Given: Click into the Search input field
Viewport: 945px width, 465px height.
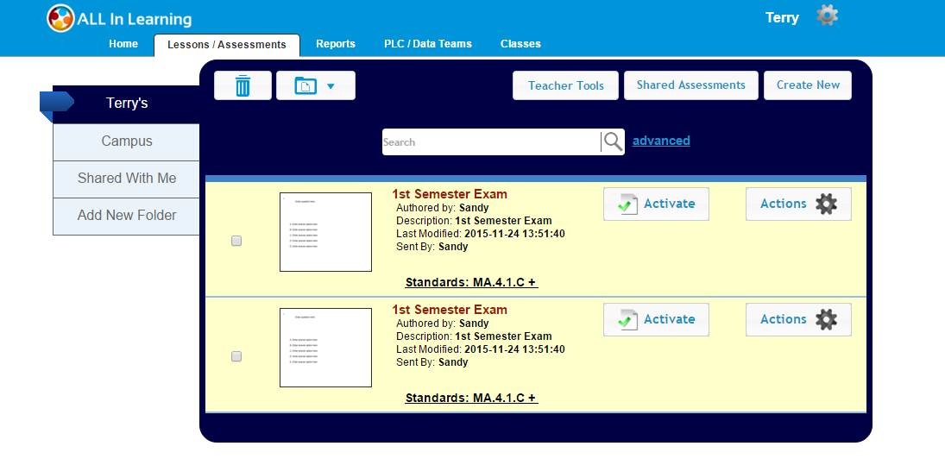Looking at the screenshot, I should pos(490,142).
